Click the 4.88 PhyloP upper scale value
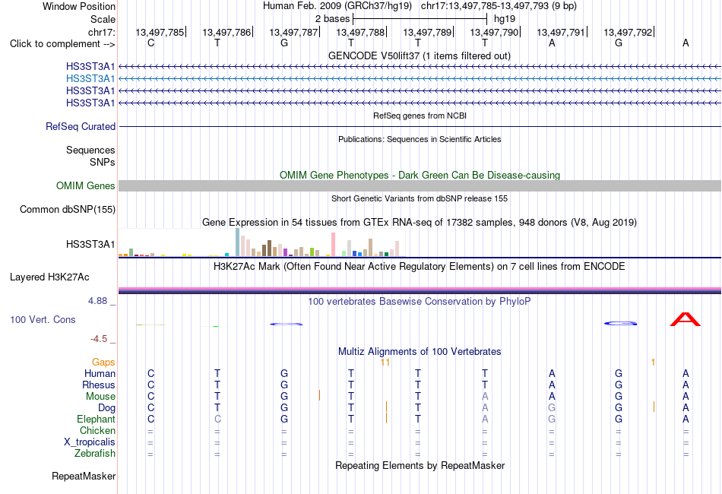The height and width of the screenshot is (494, 722). pos(97,301)
